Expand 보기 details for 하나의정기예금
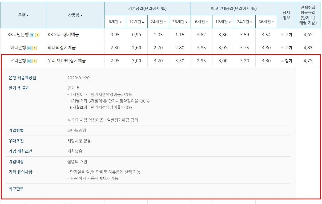The width and height of the screenshot is (322, 204). coord(287,48)
